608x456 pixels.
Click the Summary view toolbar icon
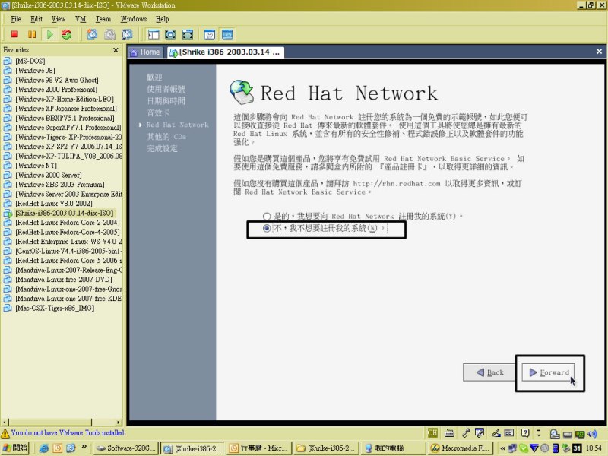pyautogui.click(x=210, y=34)
